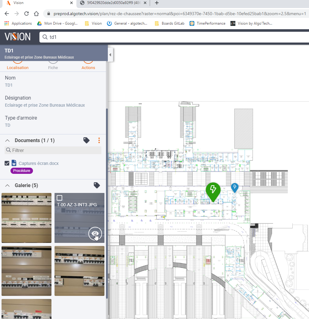309x319 pixels.
Task: Open the Vision bookmark folder
Action: point(94,23)
